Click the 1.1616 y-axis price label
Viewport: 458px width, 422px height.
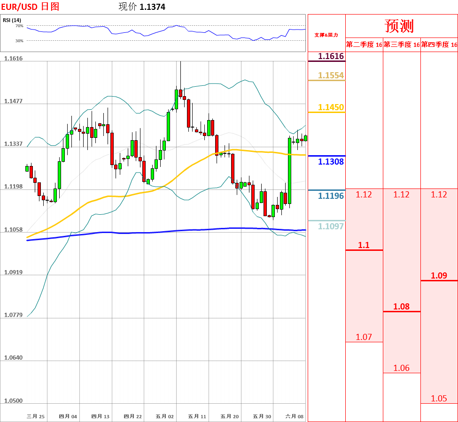pyautogui.click(x=14, y=58)
